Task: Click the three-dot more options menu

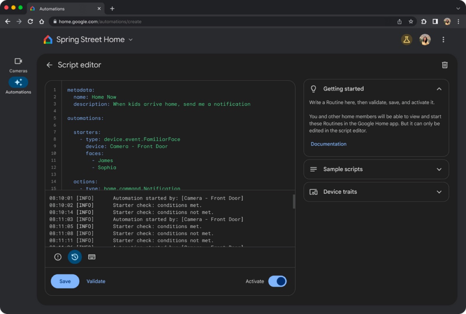Action: pyautogui.click(x=443, y=40)
